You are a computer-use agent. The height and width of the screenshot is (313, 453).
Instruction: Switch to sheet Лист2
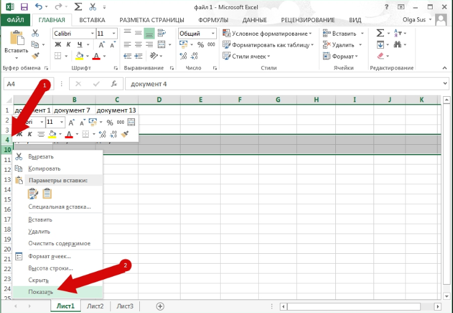(95, 306)
